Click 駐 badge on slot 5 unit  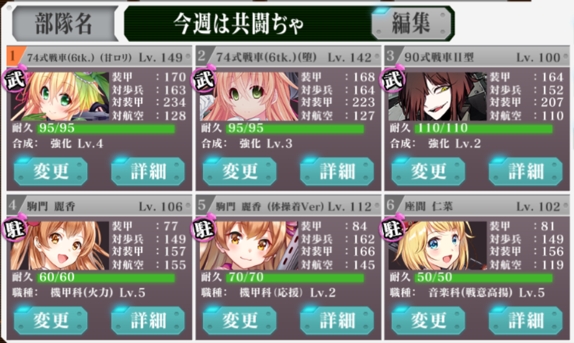204,228
